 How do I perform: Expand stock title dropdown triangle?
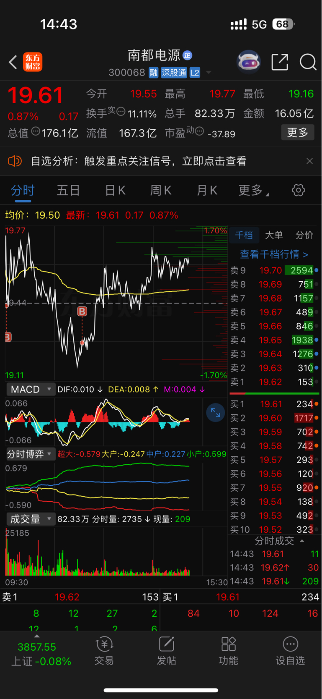[x=208, y=73]
